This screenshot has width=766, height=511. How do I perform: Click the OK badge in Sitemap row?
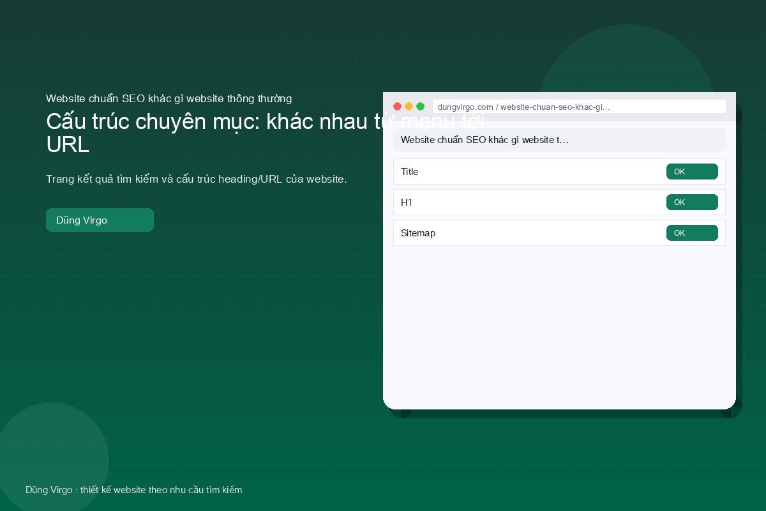(x=692, y=233)
